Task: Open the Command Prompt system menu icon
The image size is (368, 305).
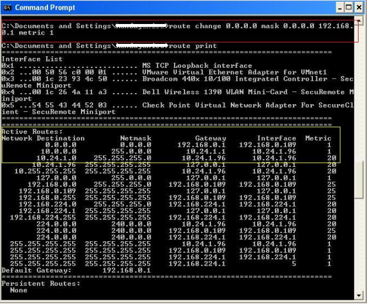Action: pyautogui.click(x=8, y=8)
